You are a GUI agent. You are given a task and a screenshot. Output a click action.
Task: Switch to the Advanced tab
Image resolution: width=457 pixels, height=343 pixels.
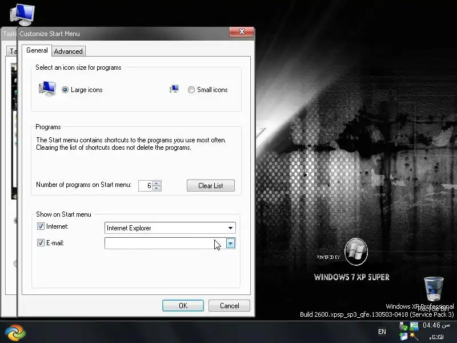tap(69, 51)
